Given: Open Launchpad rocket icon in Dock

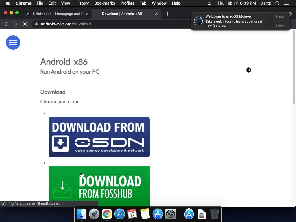Looking at the screenshot, I should 94,214.
